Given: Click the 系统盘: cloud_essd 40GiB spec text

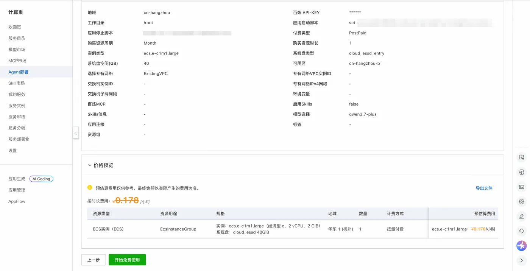Looking at the screenshot, I should click(243, 232).
